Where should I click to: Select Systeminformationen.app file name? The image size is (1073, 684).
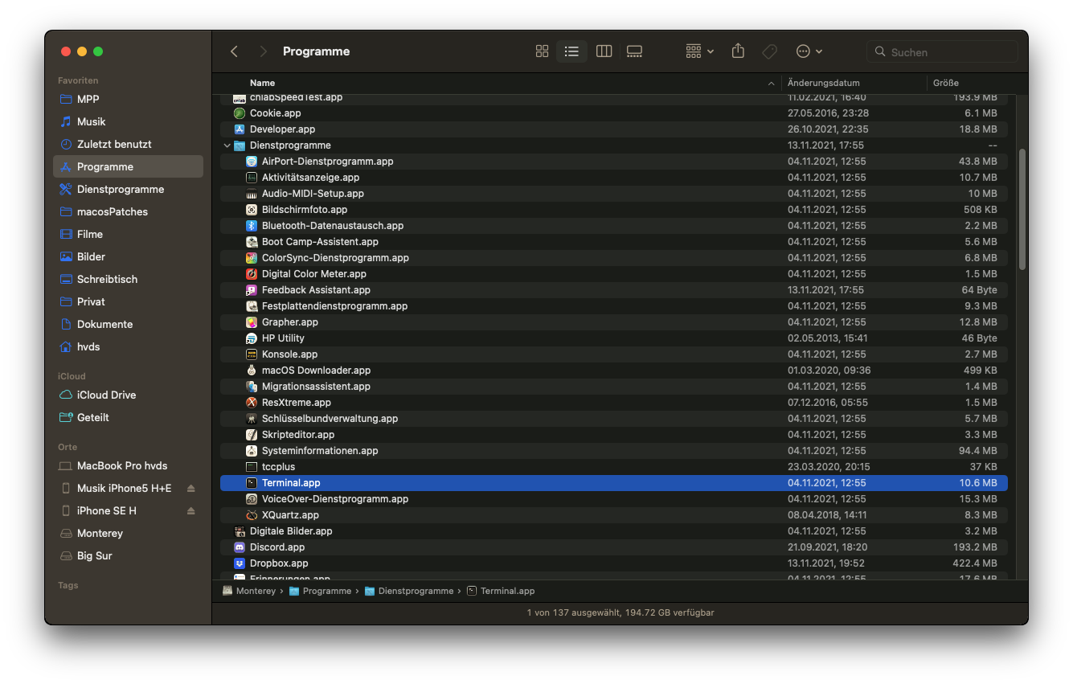320,451
